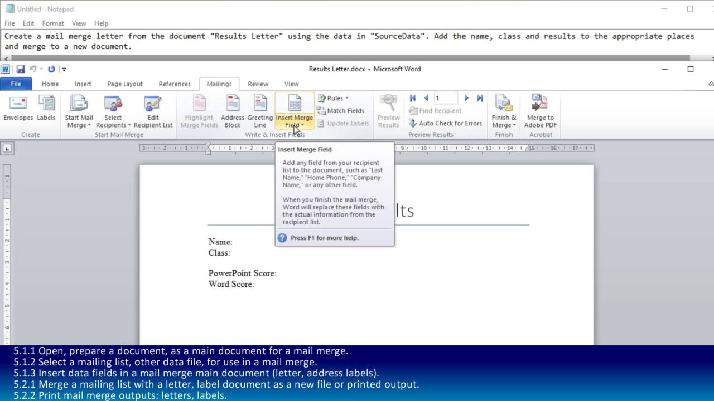The height and width of the screenshot is (401, 714).
Task: Open Notepad's Edit menu
Action: click(28, 23)
